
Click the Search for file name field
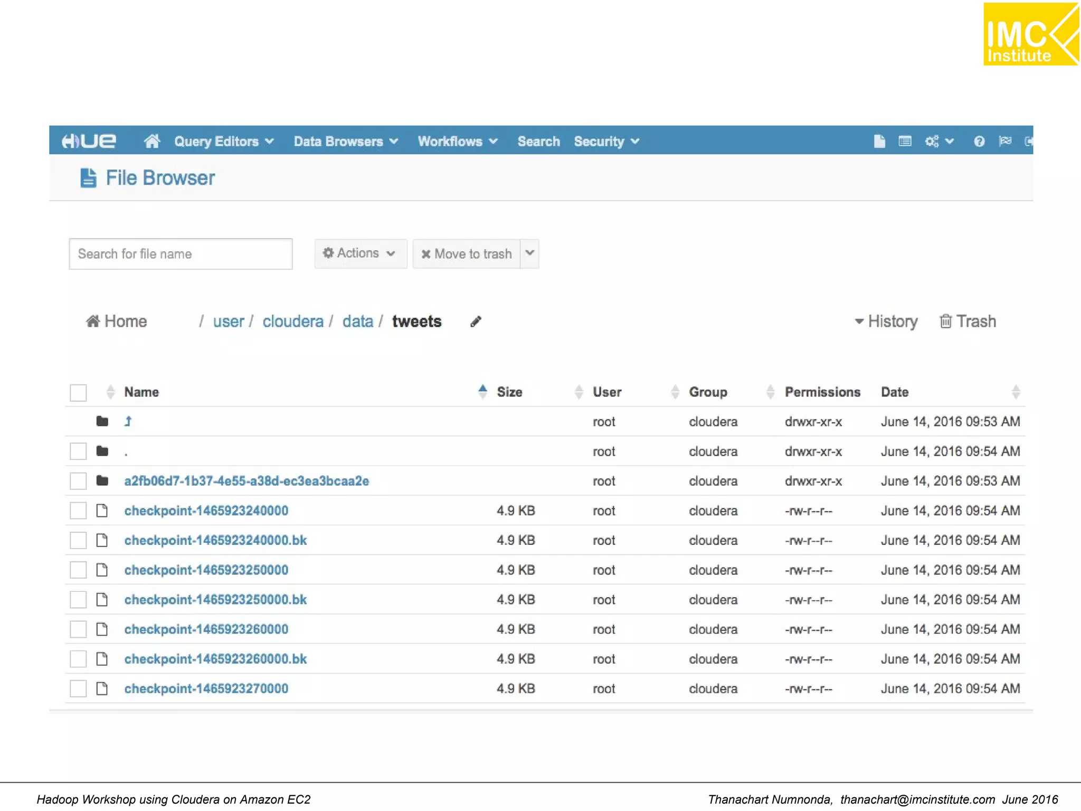click(x=181, y=254)
